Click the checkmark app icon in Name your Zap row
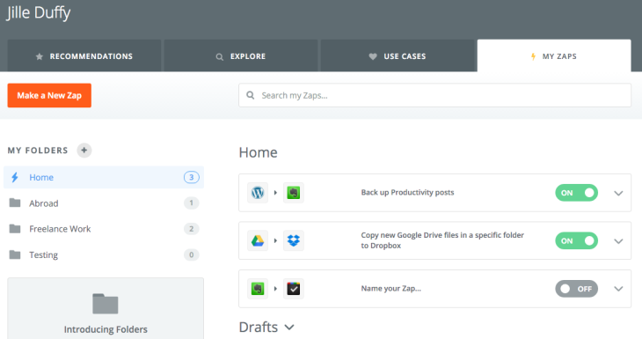Image resolution: width=642 pixels, height=339 pixels. [x=294, y=289]
